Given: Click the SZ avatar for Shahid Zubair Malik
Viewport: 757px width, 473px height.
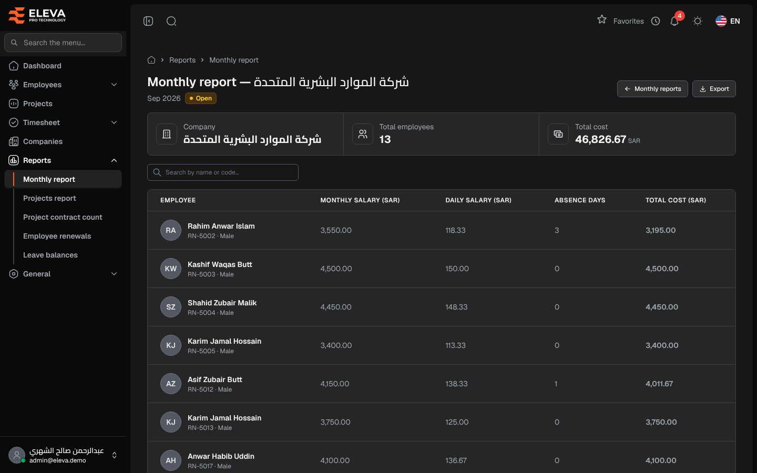Looking at the screenshot, I should (x=171, y=307).
